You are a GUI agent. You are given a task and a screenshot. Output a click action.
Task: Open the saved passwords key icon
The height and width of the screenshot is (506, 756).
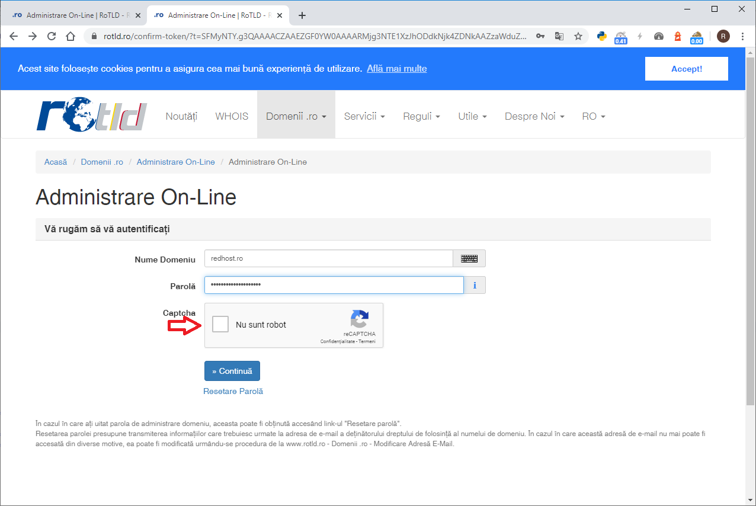coord(540,36)
